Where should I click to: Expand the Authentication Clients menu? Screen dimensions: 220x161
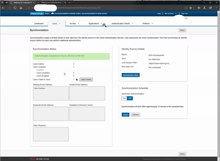pyautogui.click(x=122, y=24)
